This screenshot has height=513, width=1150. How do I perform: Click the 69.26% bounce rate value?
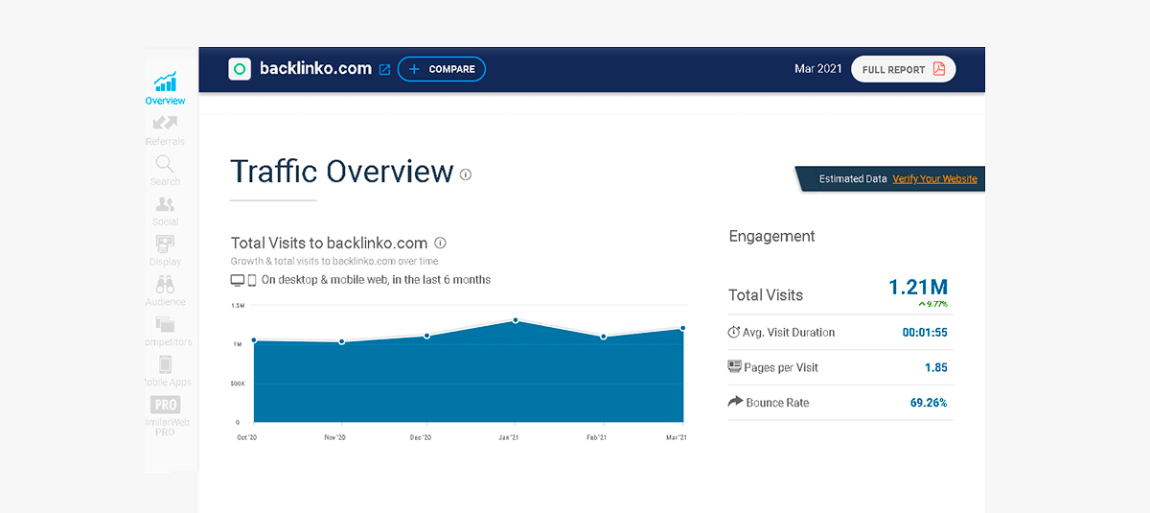click(929, 403)
